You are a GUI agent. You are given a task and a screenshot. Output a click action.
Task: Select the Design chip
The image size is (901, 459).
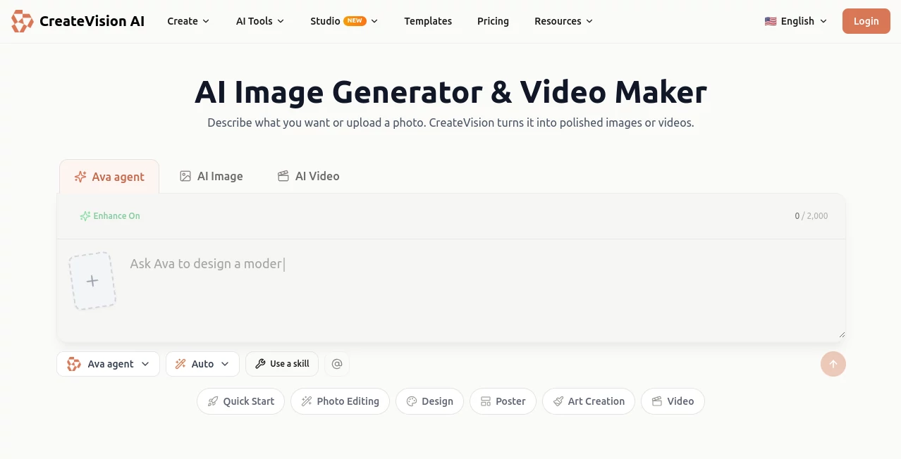pos(429,401)
